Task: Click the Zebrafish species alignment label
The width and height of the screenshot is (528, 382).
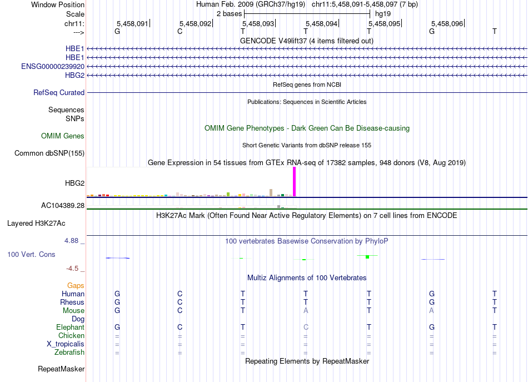Action: 69,353
